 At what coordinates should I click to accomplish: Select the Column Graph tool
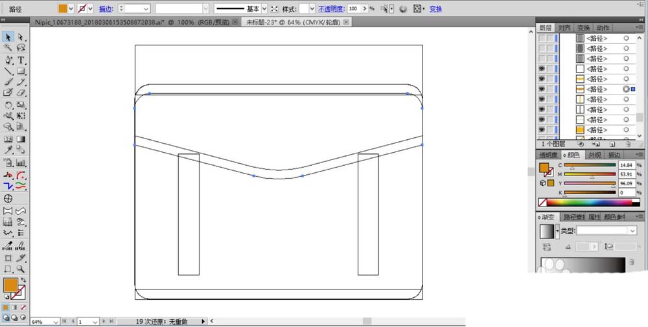[21, 163]
